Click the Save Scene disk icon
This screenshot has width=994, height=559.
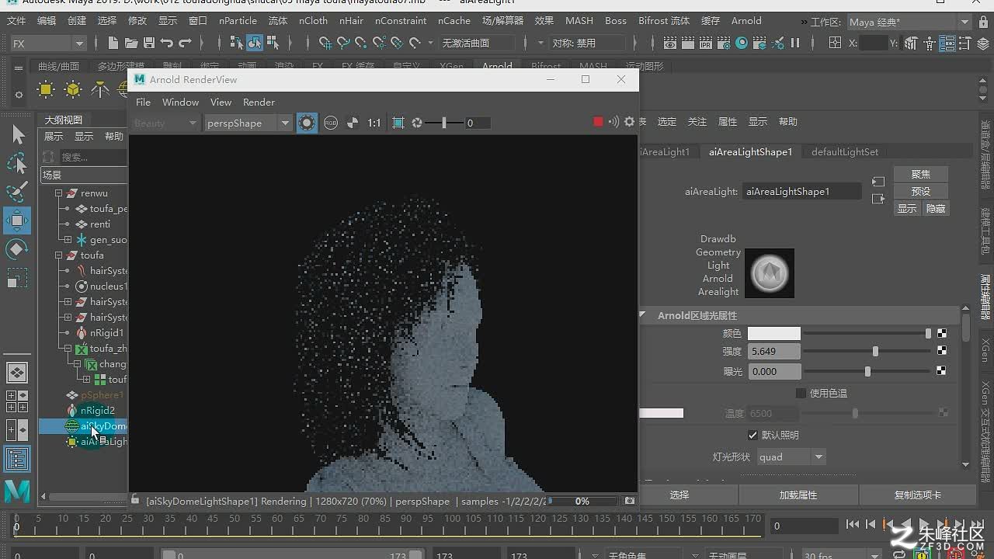click(149, 43)
